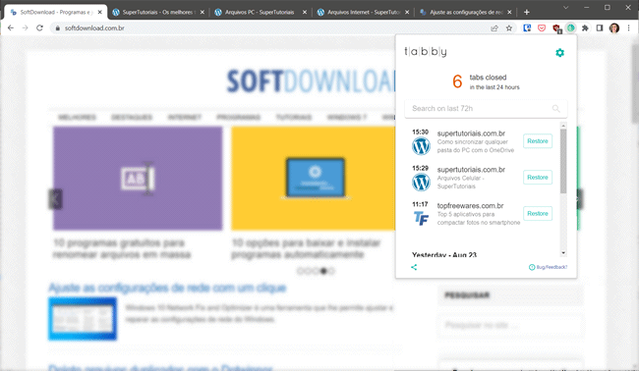Focus the site Pesquisar search box
639x371 pixels.
(510, 326)
